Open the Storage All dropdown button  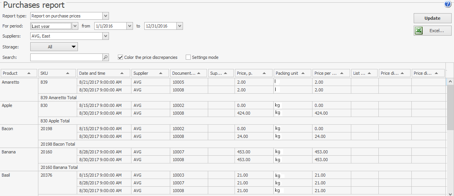[x=54, y=47]
